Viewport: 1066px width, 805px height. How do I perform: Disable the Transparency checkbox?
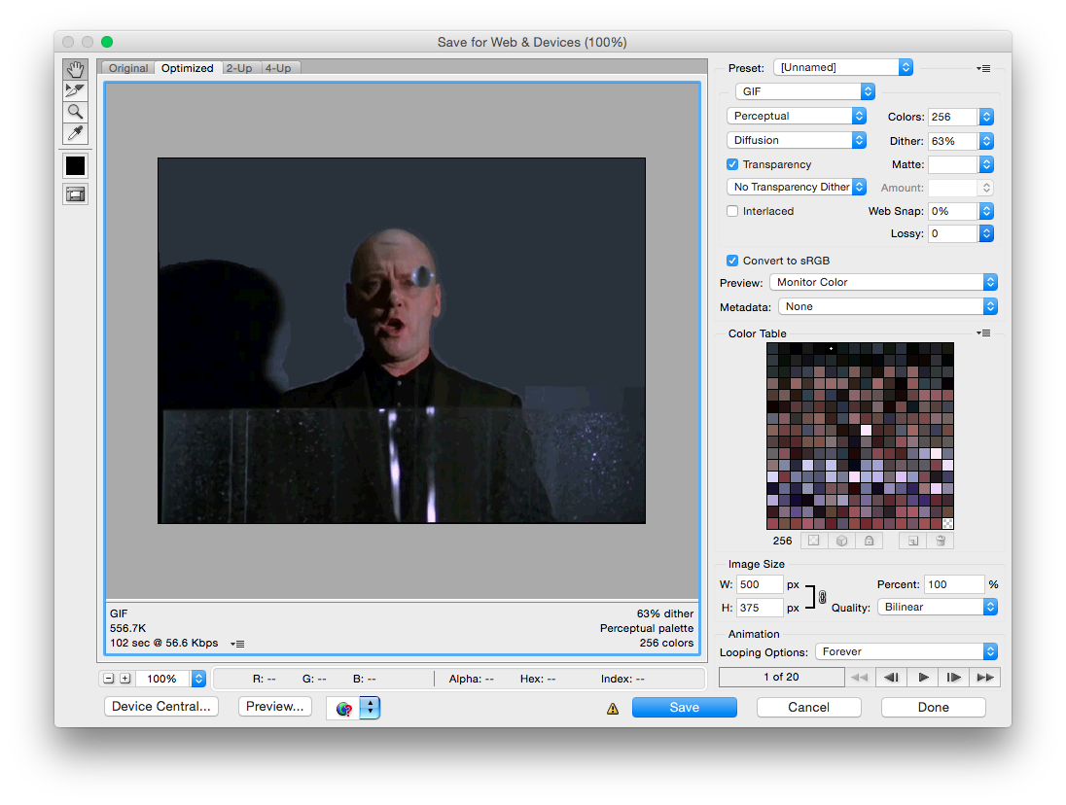732,164
